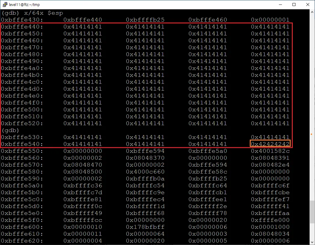The width and height of the screenshot is (315, 245).
Task: Click the value 0x08048391
Action: [x=270, y=158]
